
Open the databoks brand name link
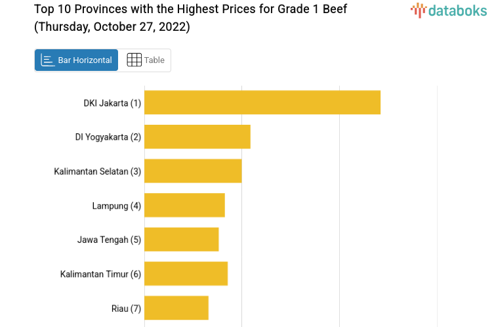tap(457, 10)
